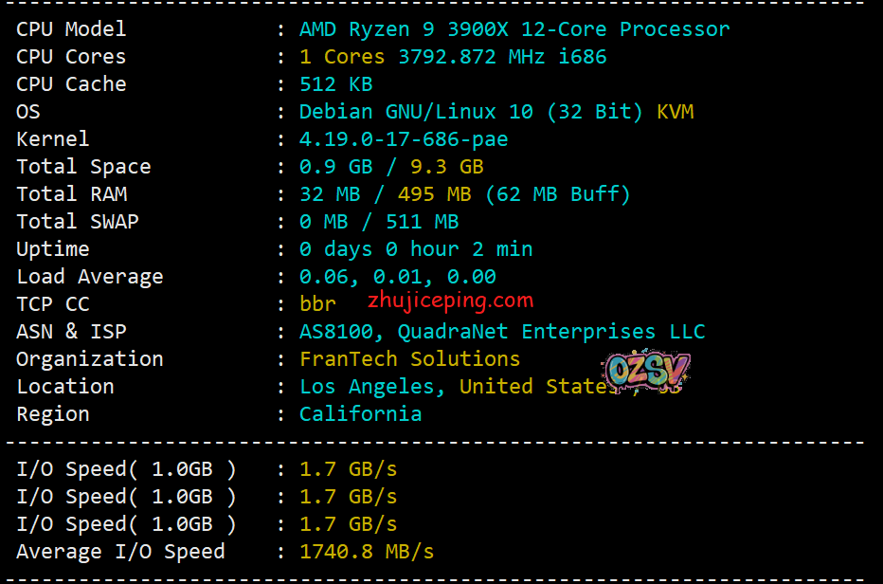Screen dimensions: 883x584
Task: Click the Location label
Action: click(x=64, y=387)
